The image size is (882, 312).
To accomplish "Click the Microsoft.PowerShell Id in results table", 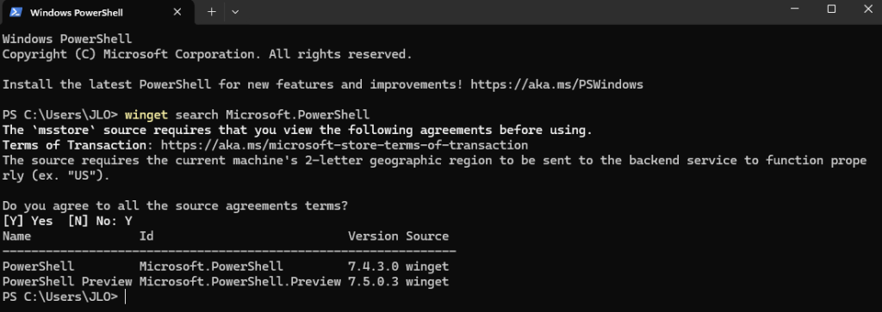I will [x=212, y=266].
